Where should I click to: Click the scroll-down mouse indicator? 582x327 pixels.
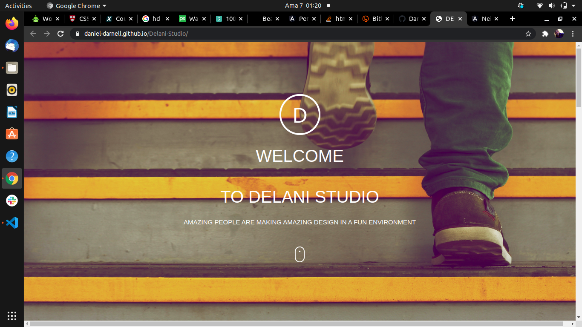[300, 254]
